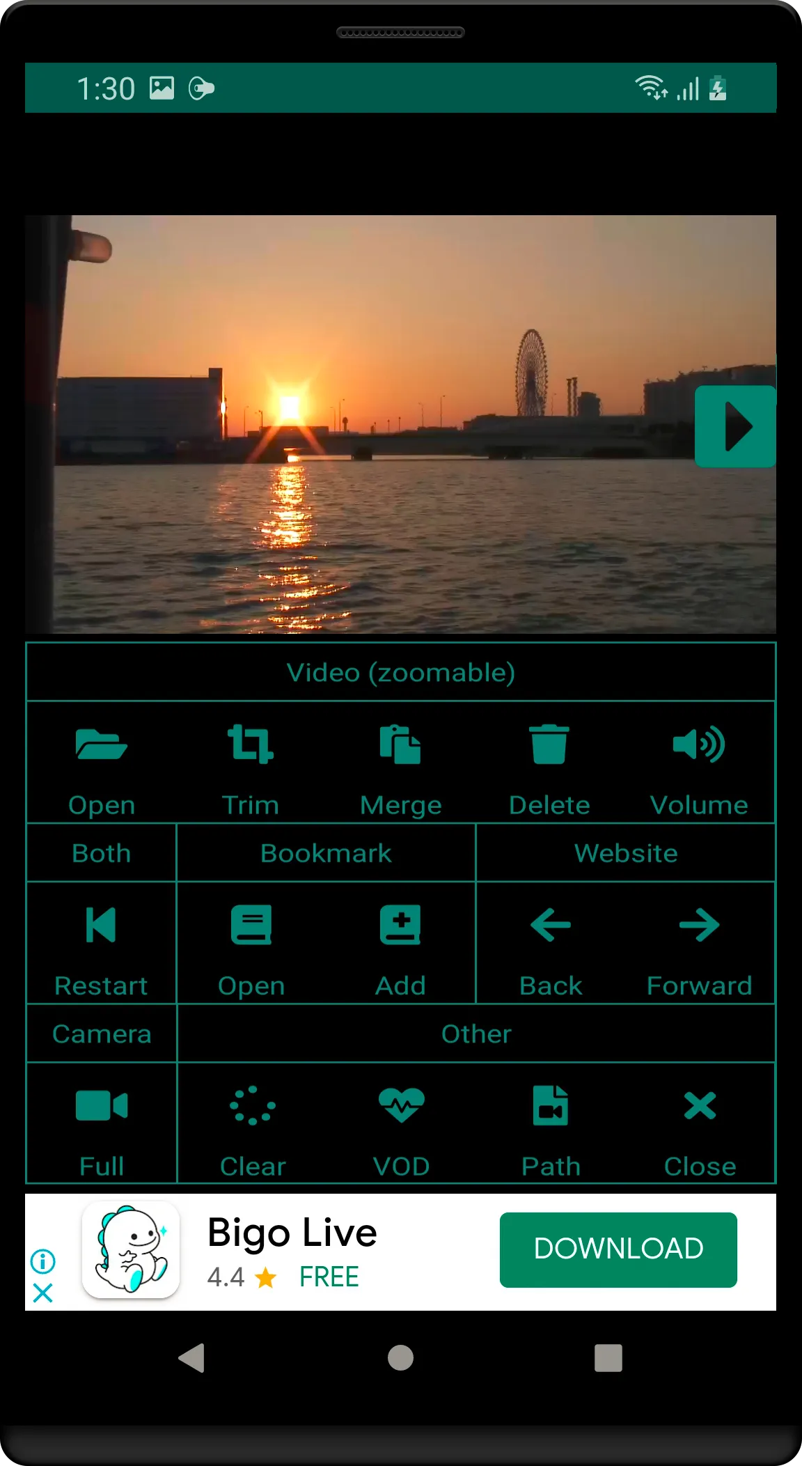Open the Bigo Live app icon

[x=131, y=1249]
